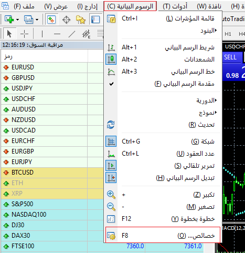Viewport: 245px width, 253px height.
Task: Select AUDUSD row in Market Watch
Action: (52, 109)
